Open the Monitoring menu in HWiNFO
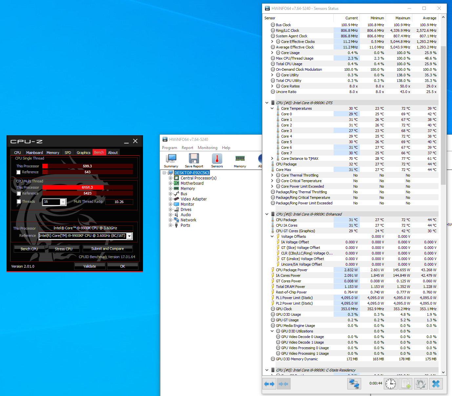The image size is (452, 396). point(207,148)
